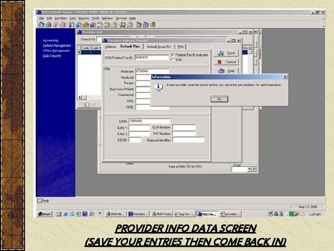334x251 pixels.
Task: Open the Tools menu
Action: pos(96,18)
